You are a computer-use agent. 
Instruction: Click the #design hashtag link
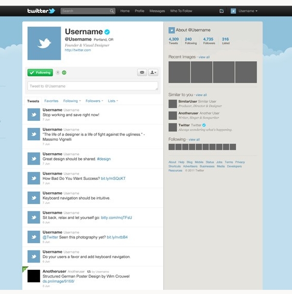coord(104,159)
